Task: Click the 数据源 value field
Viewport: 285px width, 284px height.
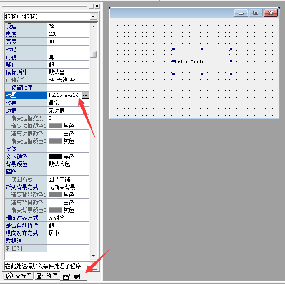Action: 68,241
